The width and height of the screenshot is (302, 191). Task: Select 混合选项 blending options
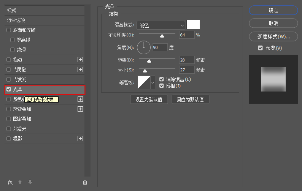45,20
